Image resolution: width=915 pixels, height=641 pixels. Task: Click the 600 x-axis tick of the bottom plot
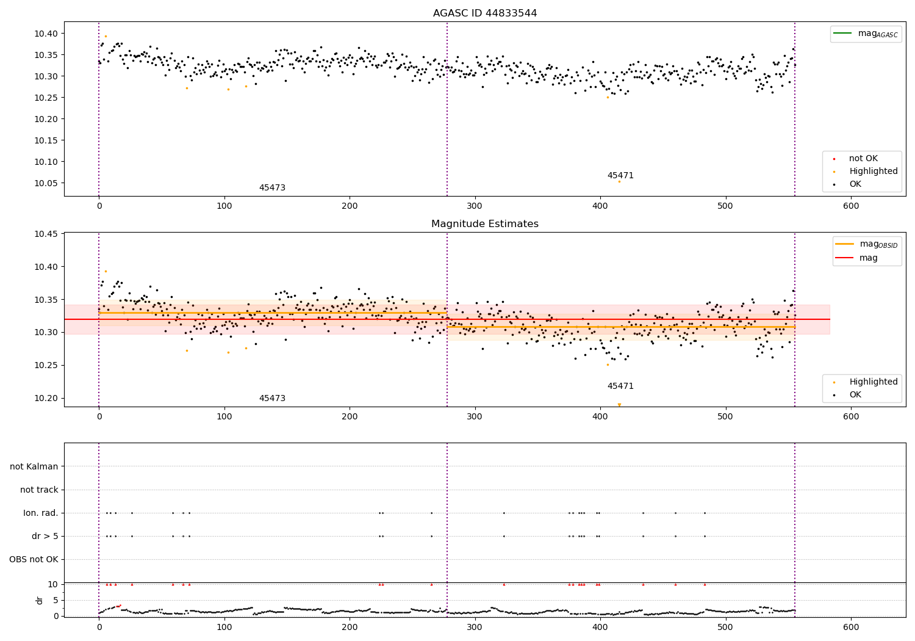tap(851, 627)
